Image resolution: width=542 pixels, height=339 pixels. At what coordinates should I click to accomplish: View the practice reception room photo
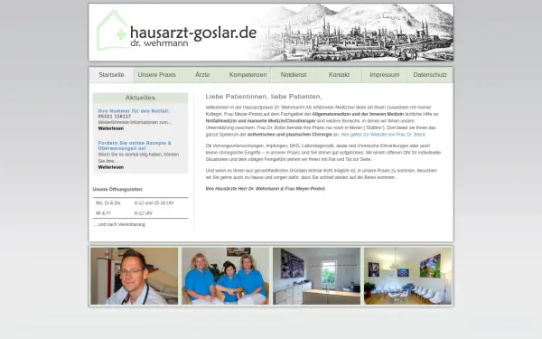pyautogui.click(x=316, y=276)
